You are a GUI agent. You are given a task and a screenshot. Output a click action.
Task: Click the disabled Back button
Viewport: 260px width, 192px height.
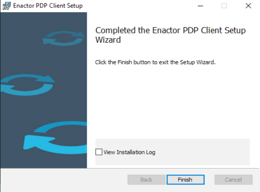coord(146,179)
